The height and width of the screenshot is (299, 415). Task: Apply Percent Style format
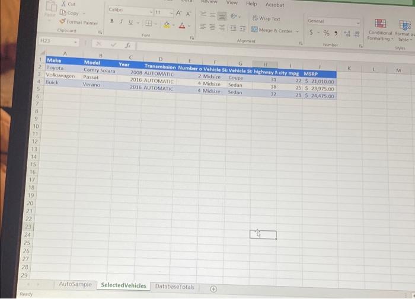326,33
